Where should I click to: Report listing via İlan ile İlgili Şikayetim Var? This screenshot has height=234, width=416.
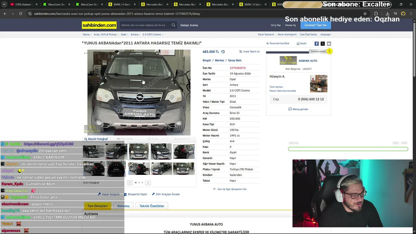point(230,189)
